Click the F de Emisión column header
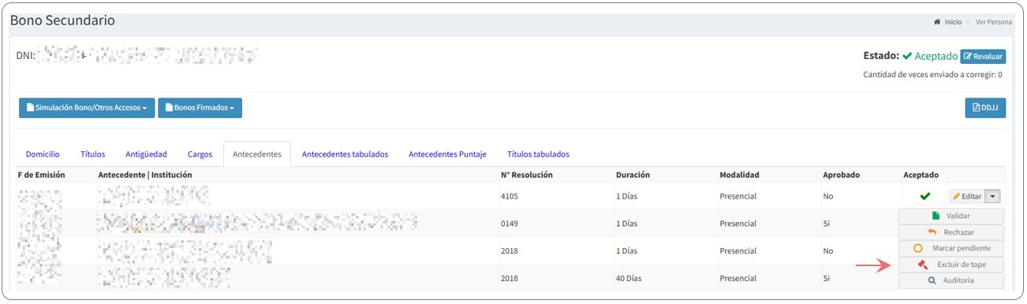This screenshot has width=1027, height=304. (41, 175)
